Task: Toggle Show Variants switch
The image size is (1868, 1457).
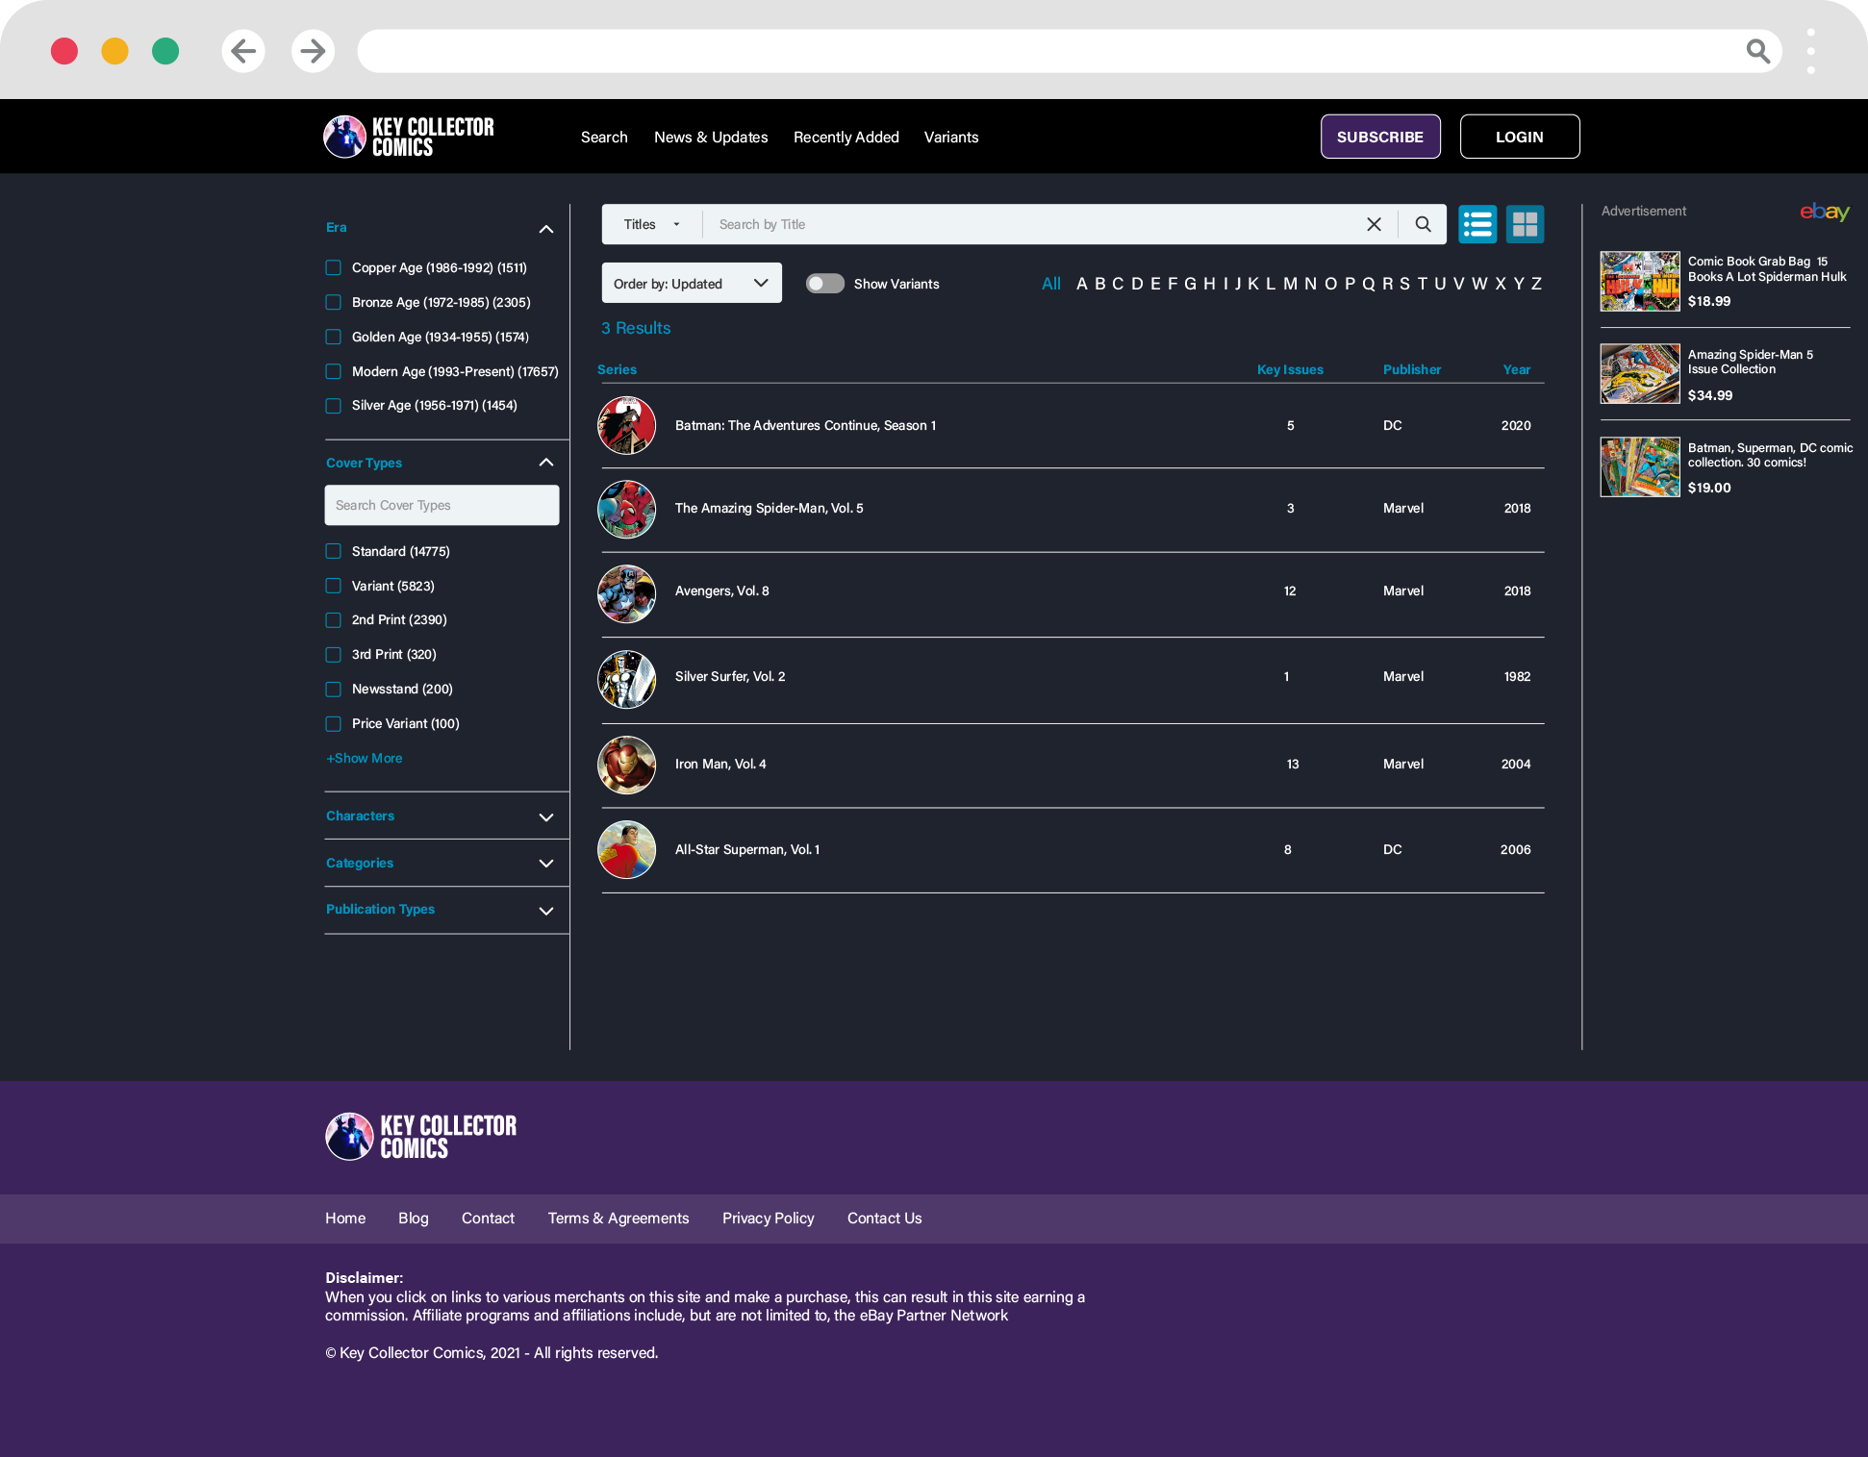Action: 824,284
